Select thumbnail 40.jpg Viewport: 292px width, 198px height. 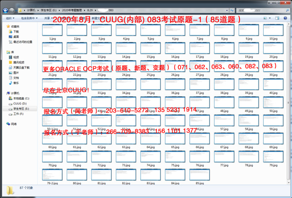pos(273,84)
